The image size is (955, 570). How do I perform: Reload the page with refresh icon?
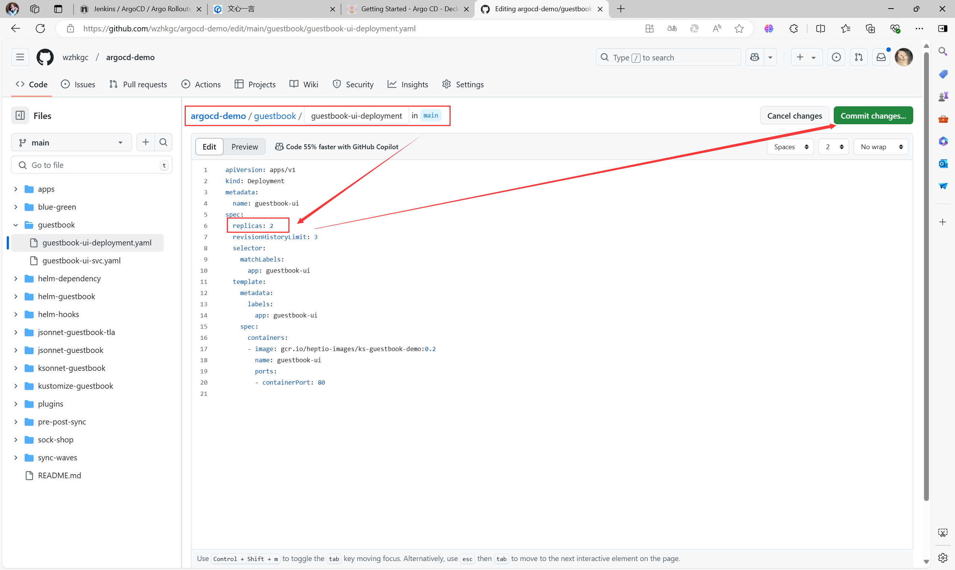tap(40, 28)
